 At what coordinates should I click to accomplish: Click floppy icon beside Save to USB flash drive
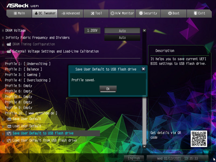tap(9, 133)
